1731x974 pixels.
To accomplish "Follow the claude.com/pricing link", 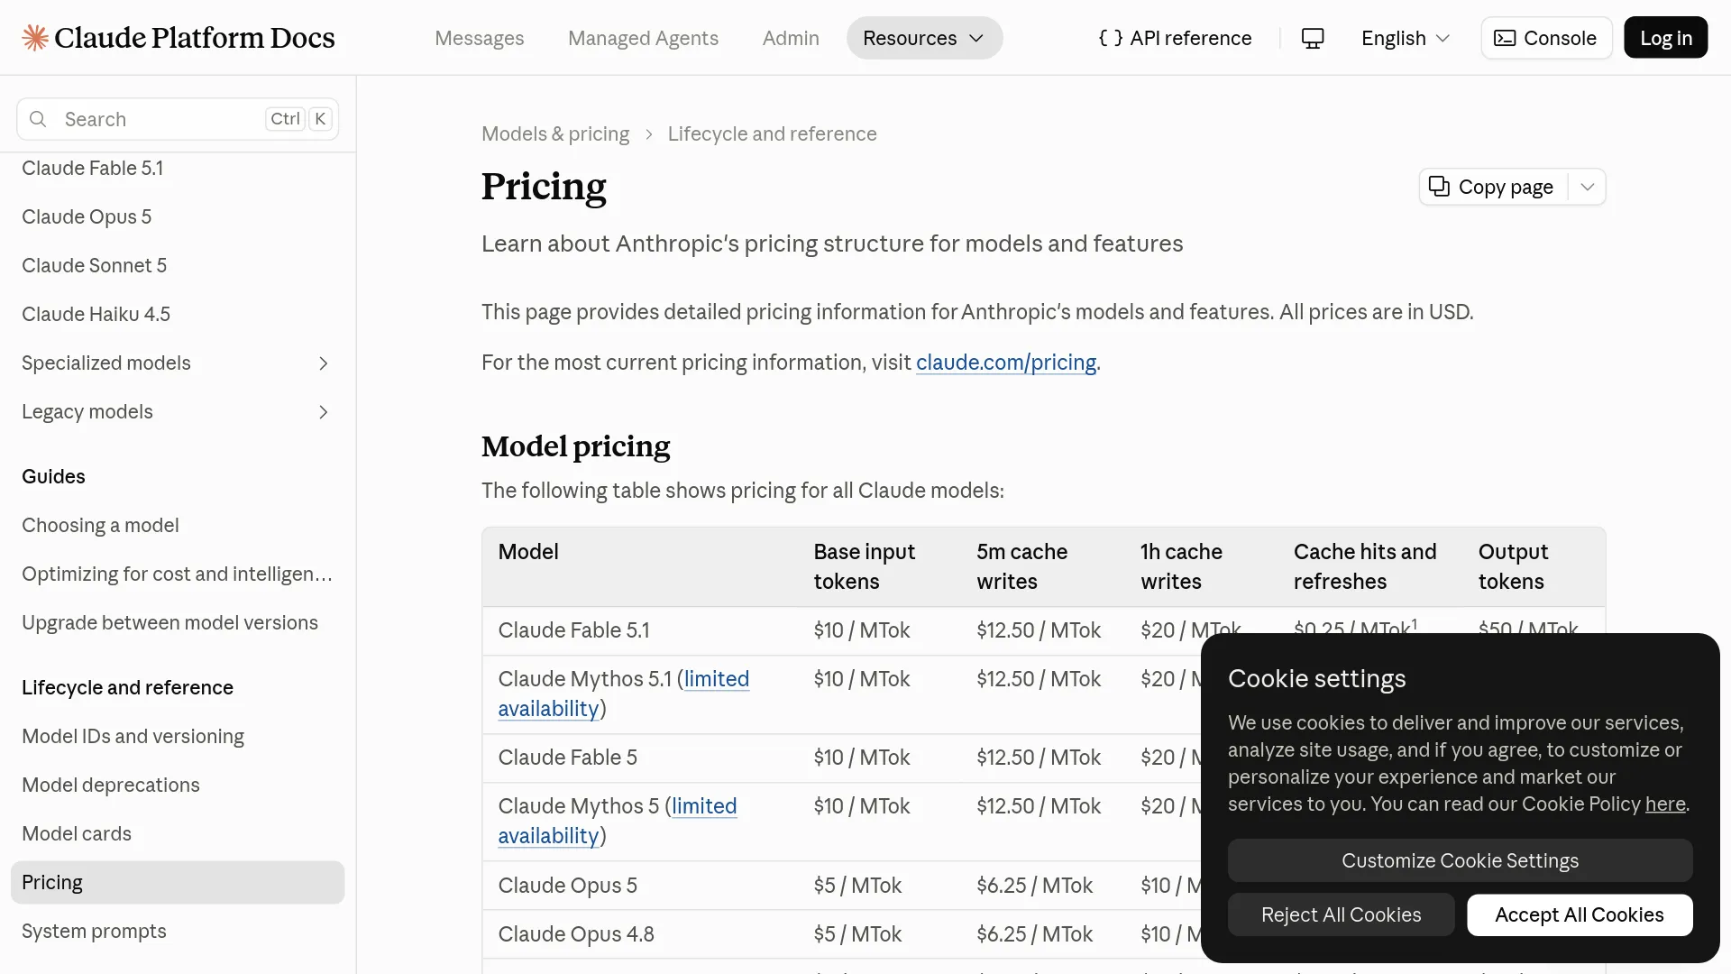I will point(1006,363).
